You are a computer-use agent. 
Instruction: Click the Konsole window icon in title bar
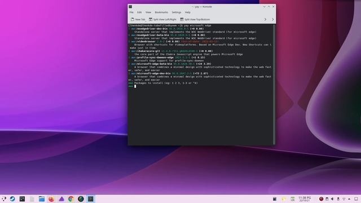(x=130, y=7)
